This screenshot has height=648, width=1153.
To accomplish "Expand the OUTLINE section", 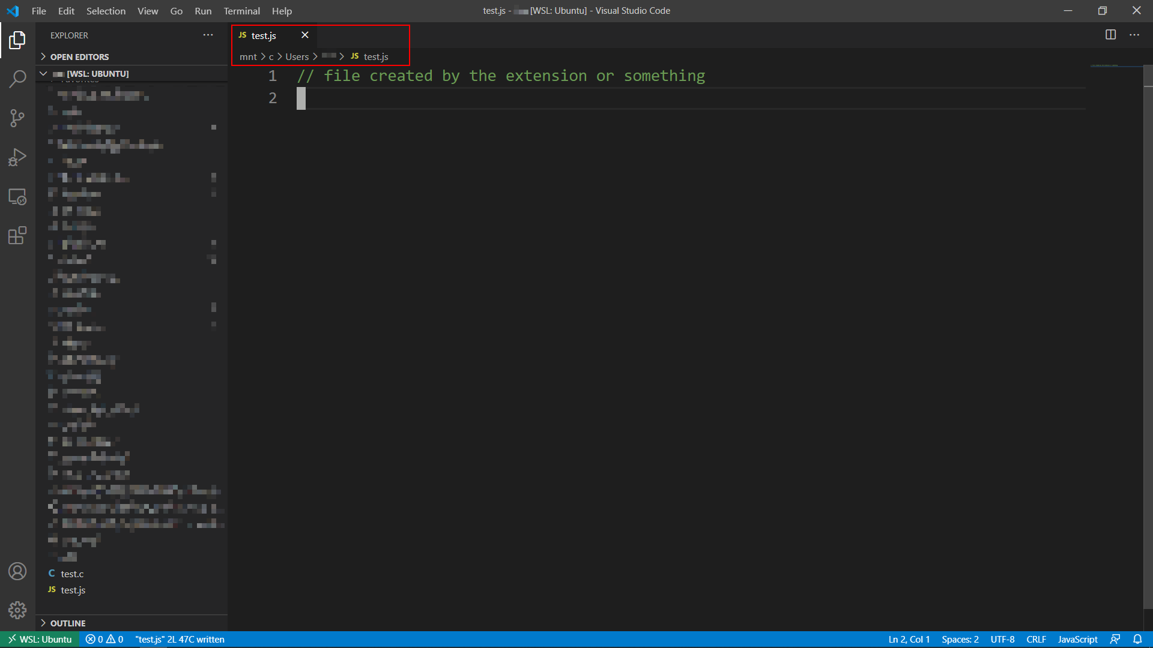I will pos(68,623).
